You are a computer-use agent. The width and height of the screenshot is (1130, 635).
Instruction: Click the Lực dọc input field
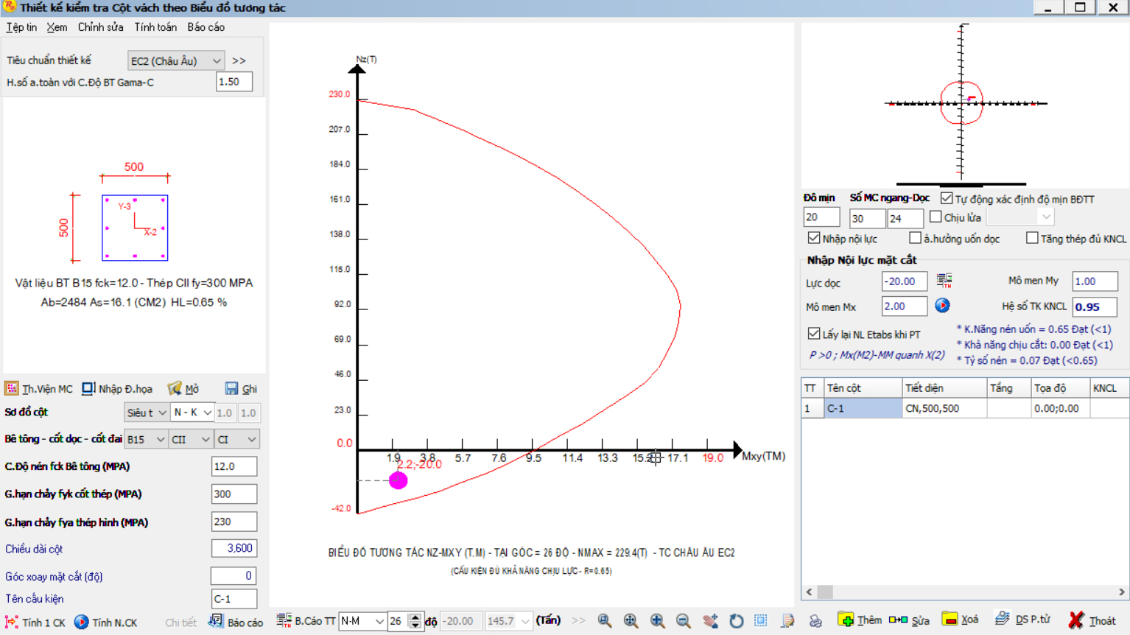[x=905, y=281]
